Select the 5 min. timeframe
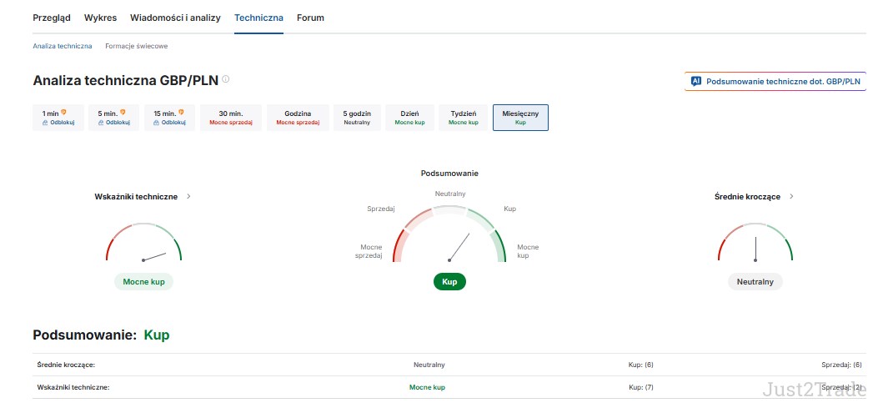Screen dimensions: 883x413 point(113,117)
